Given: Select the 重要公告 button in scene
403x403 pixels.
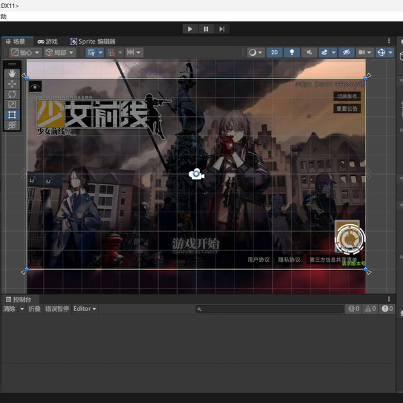Looking at the screenshot, I should pos(347,109).
